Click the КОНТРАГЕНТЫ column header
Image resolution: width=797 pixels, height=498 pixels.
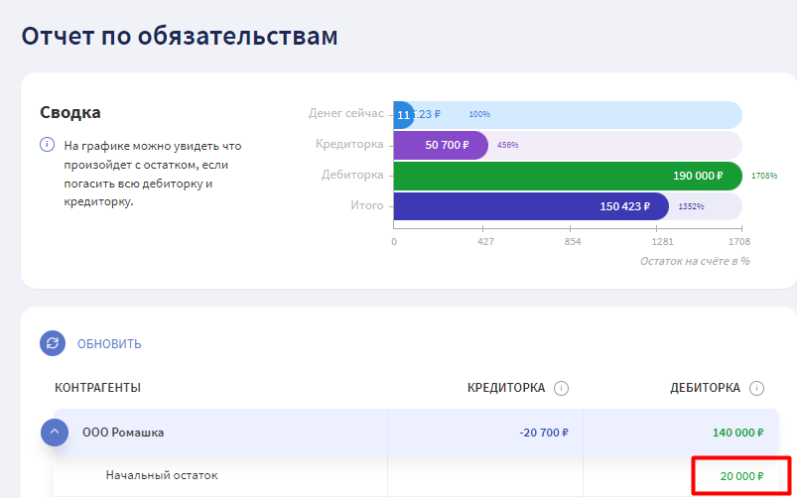pyautogui.click(x=97, y=388)
